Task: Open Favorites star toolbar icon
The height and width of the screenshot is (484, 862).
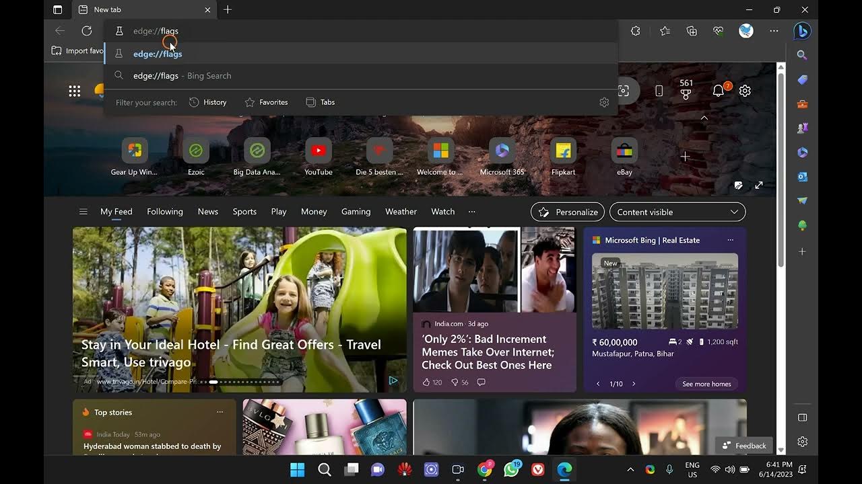Action: pos(665,31)
